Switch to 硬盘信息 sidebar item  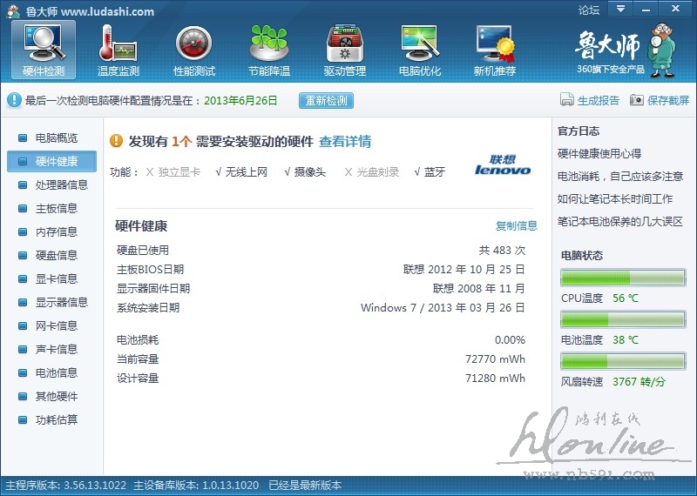56,255
